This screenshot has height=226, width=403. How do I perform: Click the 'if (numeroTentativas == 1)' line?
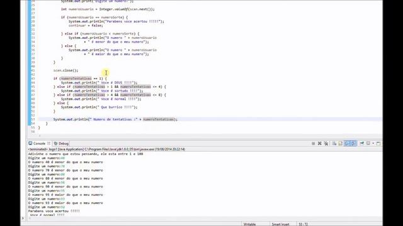(x=80, y=78)
